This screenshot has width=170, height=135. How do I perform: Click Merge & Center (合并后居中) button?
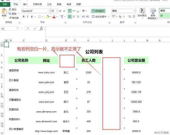pyautogui.click(x=99, y=17)
